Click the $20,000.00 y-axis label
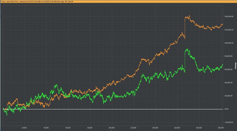 [x=230, y=96]
